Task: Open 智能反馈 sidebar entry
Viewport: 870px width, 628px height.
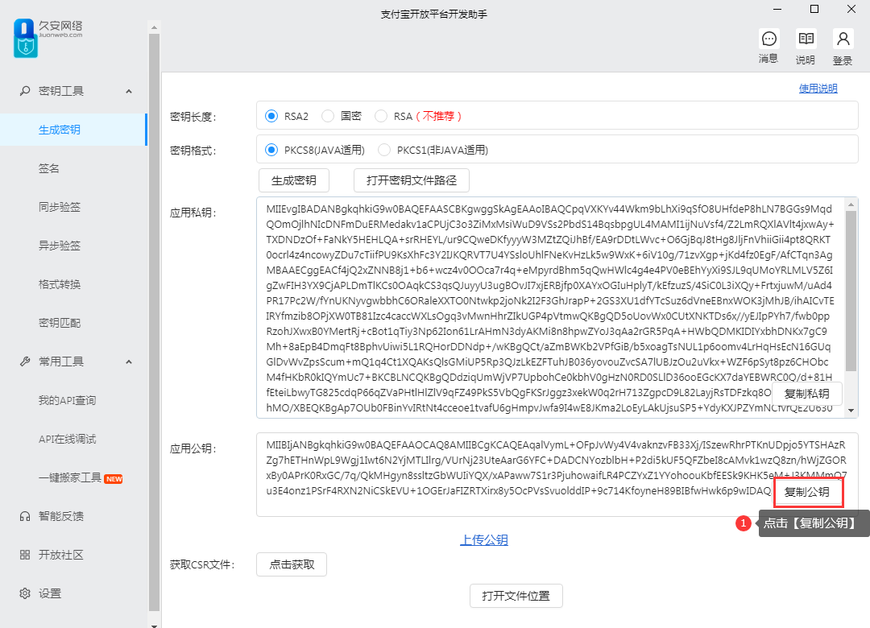Action: point(61,516)
